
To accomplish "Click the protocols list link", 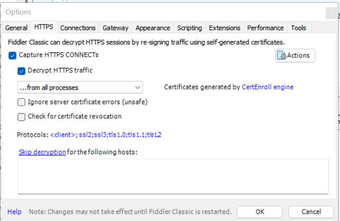I will pos(106,135).
